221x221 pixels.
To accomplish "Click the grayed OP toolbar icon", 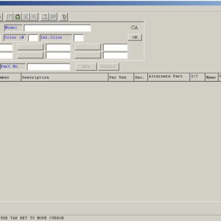I will click(53, 17).
